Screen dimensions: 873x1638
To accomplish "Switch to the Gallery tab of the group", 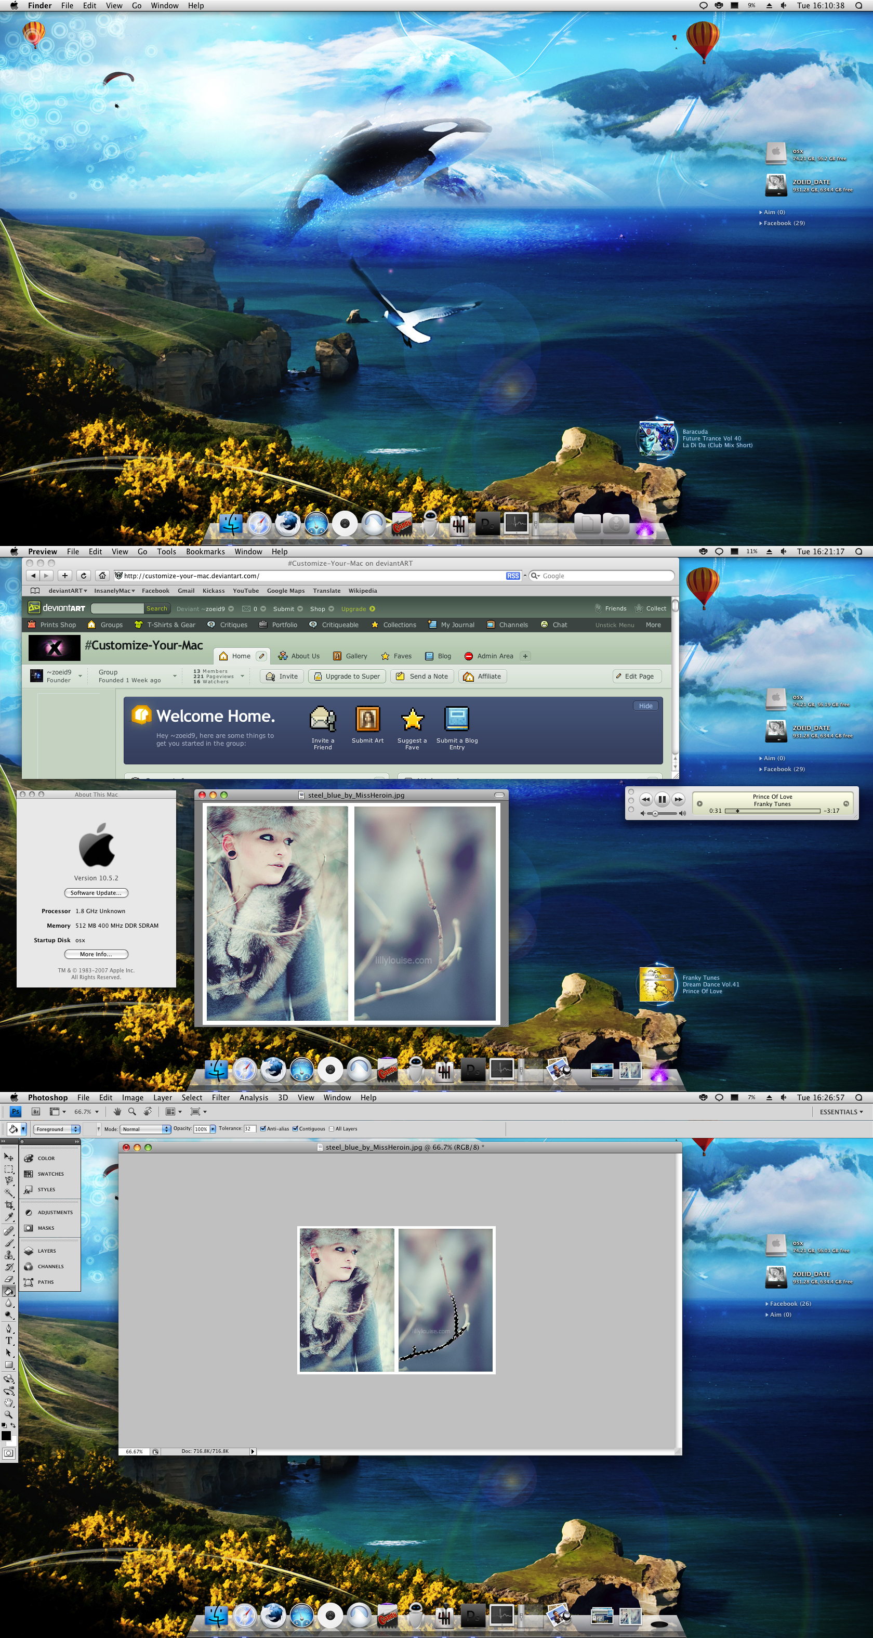I will pyautogui.click(x=350, y=656).
